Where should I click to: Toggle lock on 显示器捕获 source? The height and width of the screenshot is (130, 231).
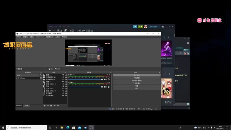(66, 95)
